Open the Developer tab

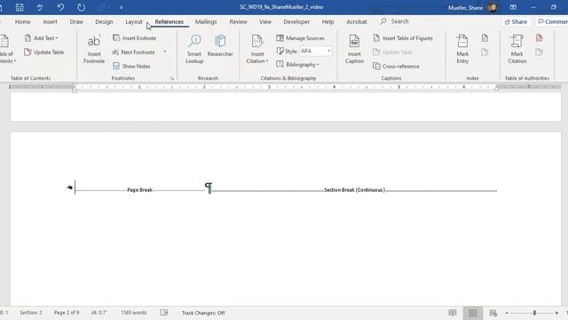(x=296, y=21)
